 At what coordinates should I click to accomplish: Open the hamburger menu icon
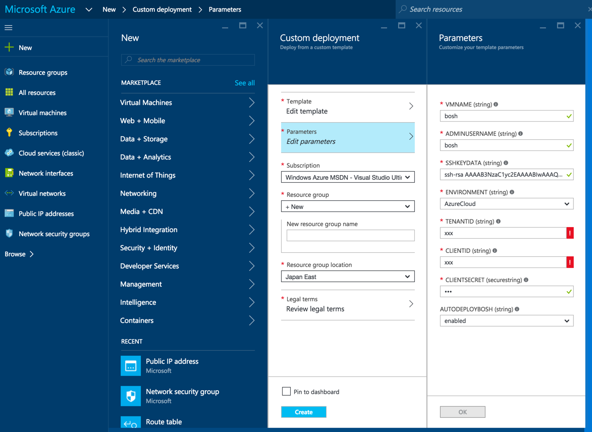(x=8, y=28)
